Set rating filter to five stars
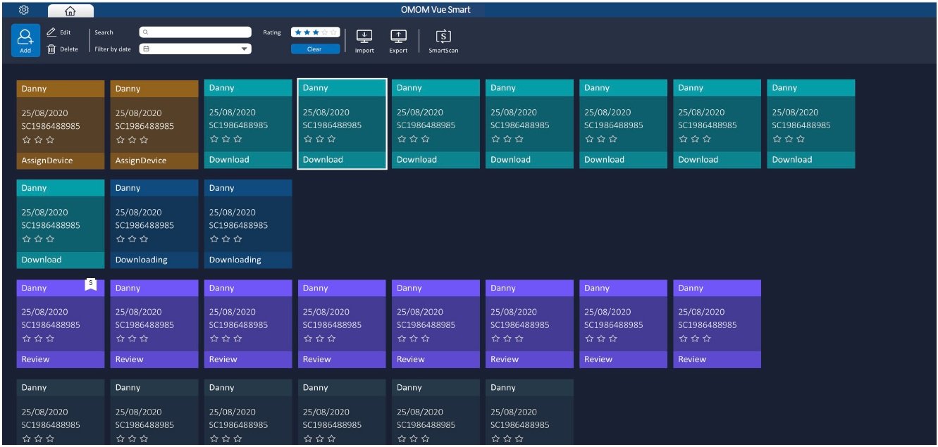The image size is (938, 447). pos(335,32)
